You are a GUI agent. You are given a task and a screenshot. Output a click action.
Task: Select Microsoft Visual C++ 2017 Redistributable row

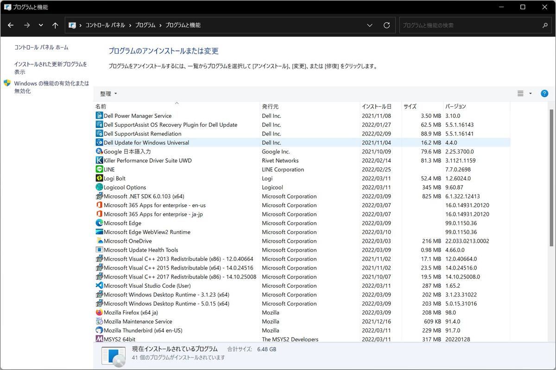point(302,277)
